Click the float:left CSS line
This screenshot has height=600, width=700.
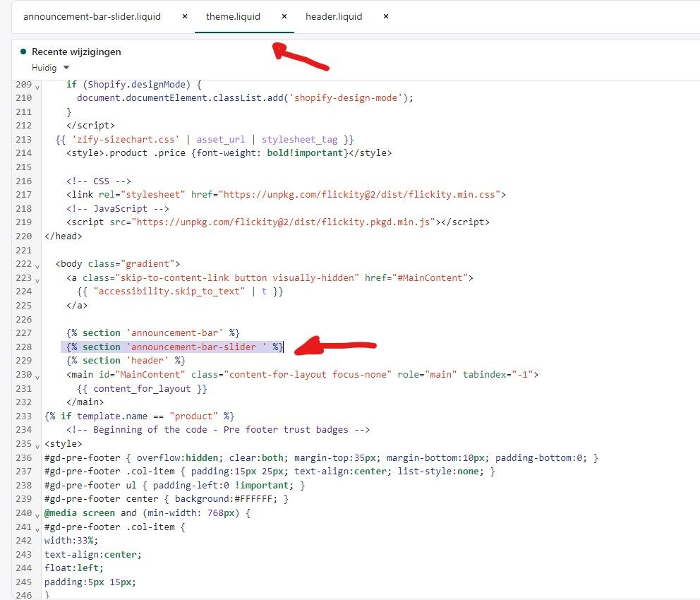point(74,568)
